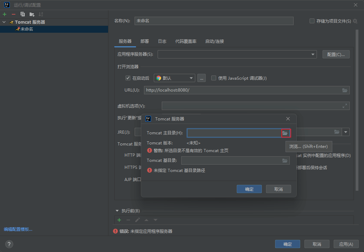Open the 编辑配置模板... link
This screenshot has width=364, height=252.
(x=18, y=229)
